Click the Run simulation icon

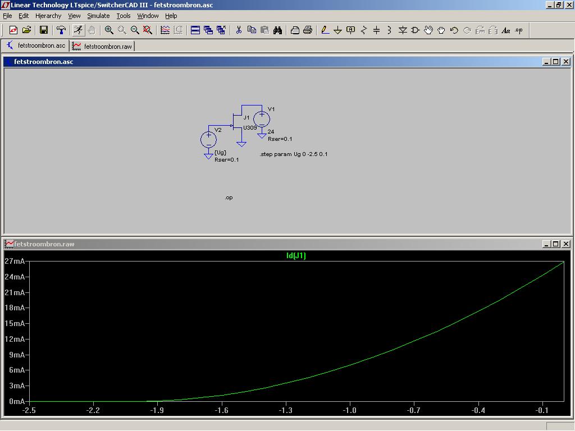tap(78, 30)
